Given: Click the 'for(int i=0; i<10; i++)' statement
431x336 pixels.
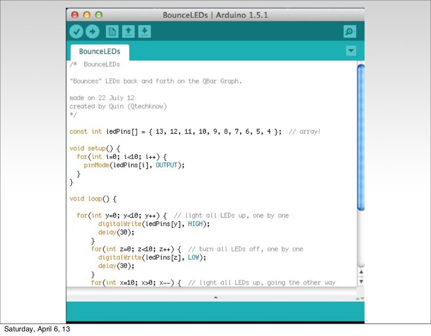Looking at the screenshot, I should [x=122, y=157].
